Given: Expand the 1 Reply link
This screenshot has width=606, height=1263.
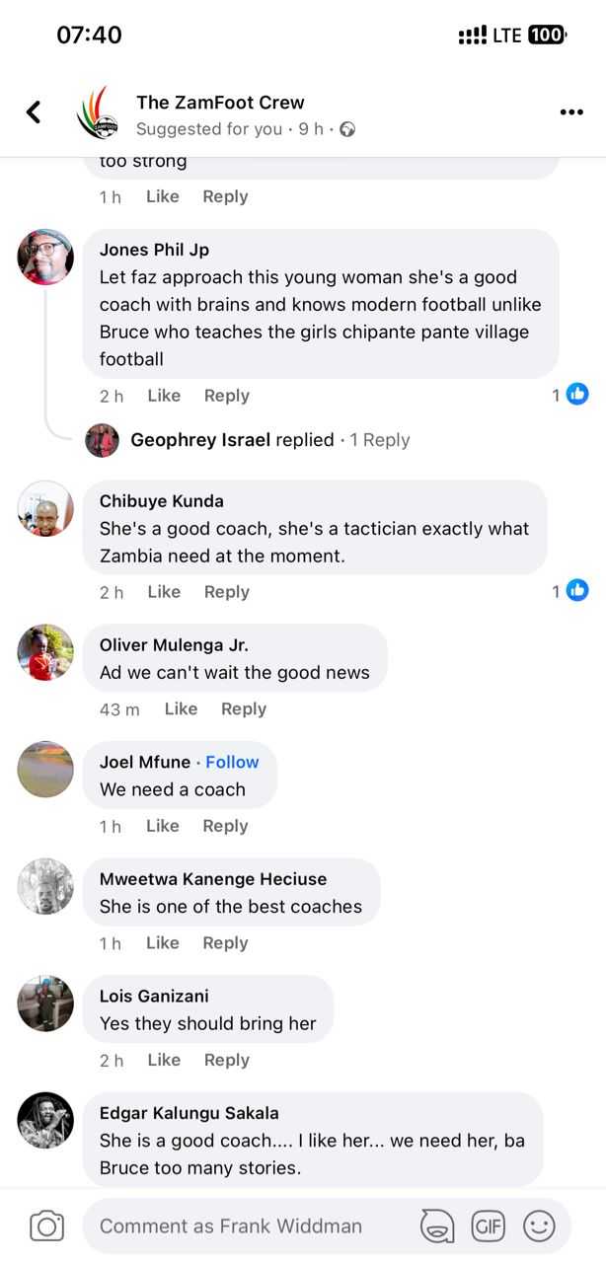Looking at the screenshot, I should click(x=380, y=440).
